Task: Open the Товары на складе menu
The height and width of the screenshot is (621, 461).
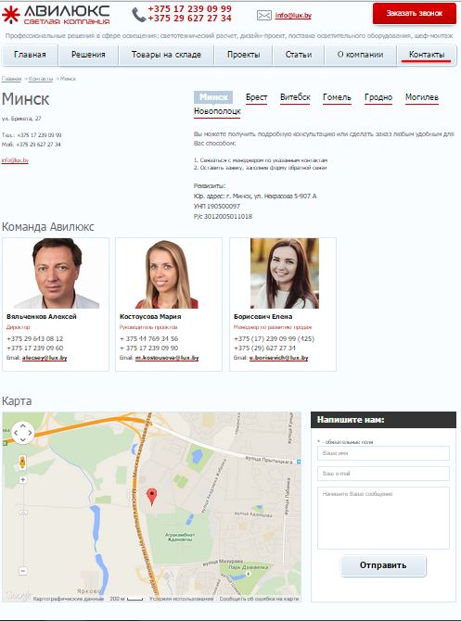Action: coord(166,55)
